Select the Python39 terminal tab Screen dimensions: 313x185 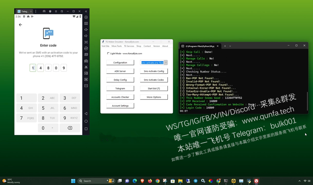(200, 46)
